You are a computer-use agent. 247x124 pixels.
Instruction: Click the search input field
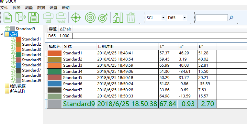(212, 18)
